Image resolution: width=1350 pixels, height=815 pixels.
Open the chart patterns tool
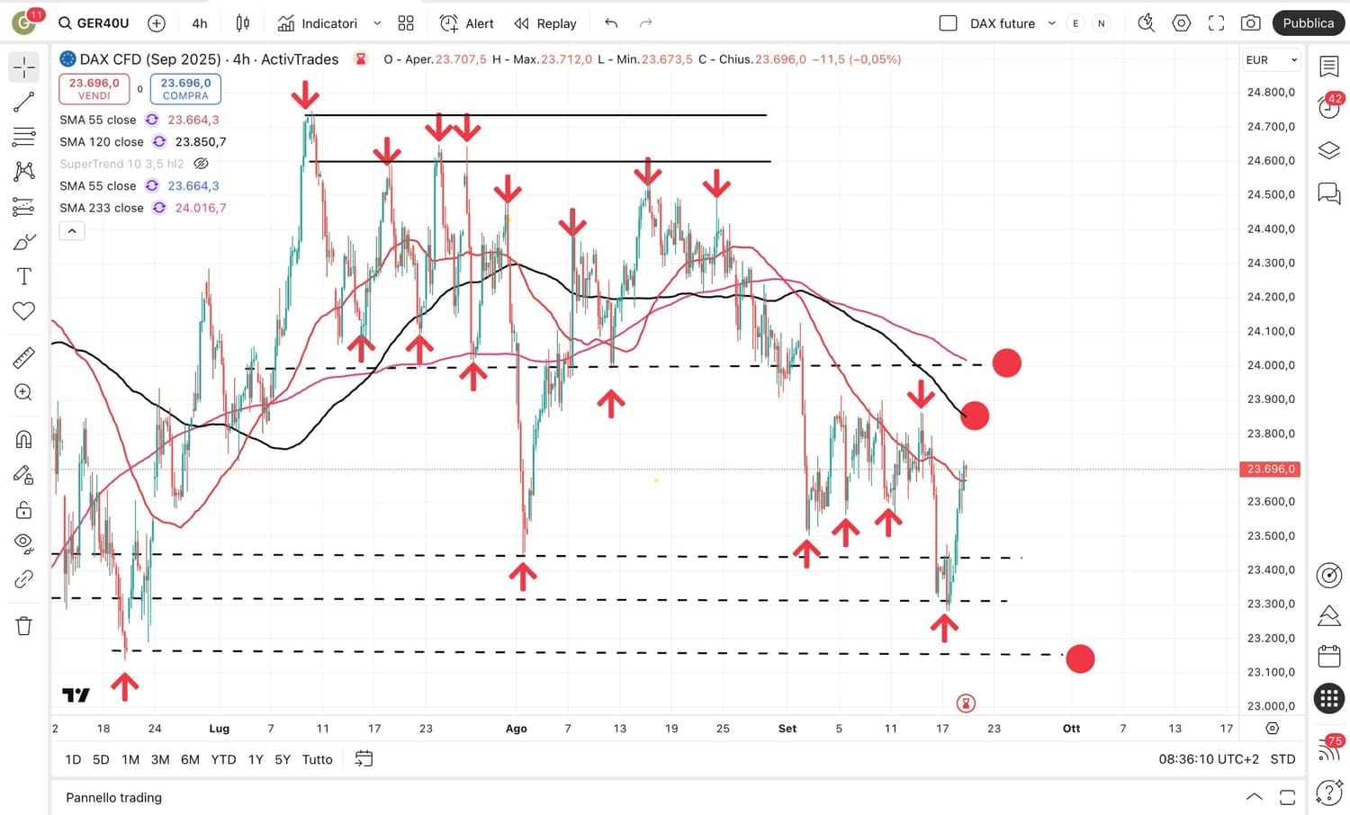tap(24, 171)
